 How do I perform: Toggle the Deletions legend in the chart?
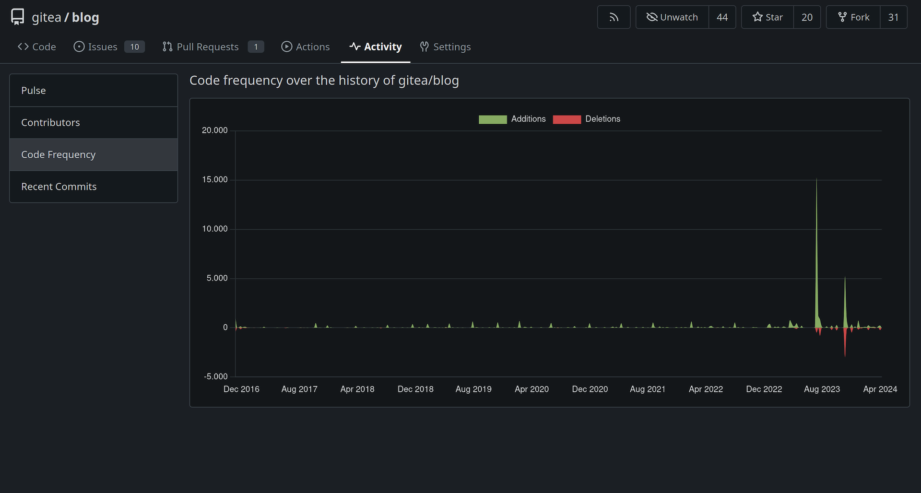(x=586, y=119)
